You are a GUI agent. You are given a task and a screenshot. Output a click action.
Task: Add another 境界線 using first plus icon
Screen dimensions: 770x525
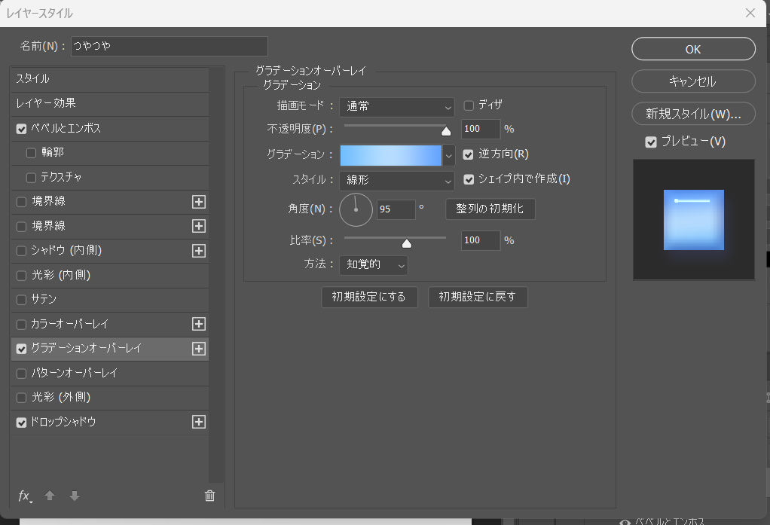tap(199, 202)
